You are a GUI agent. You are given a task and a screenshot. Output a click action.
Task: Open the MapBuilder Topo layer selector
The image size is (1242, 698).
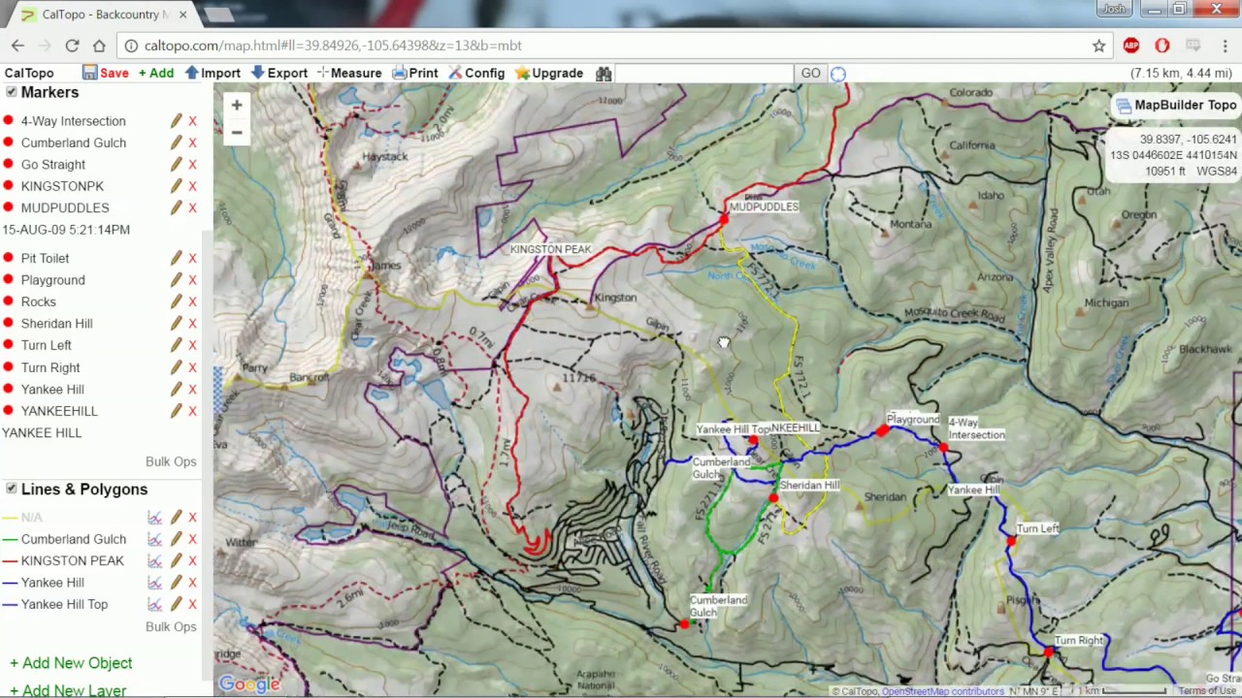point(1175,106)
